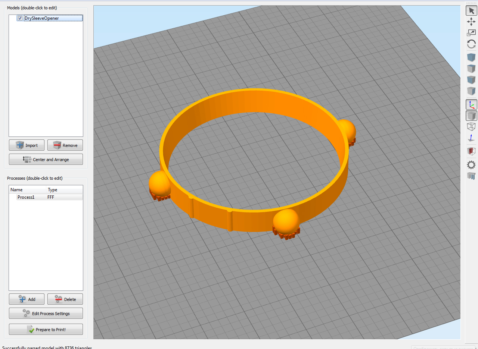
Task: Switch to the top view cube
Action: pos(471,69)
